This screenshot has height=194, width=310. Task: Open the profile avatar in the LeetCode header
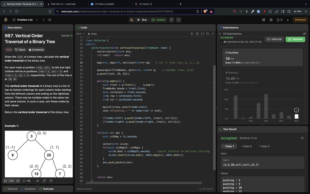288,20
